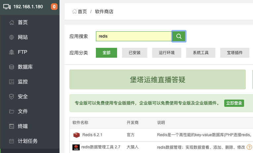Click the server monitor icon beside 192.168.1.180

[x=7, y=7]
